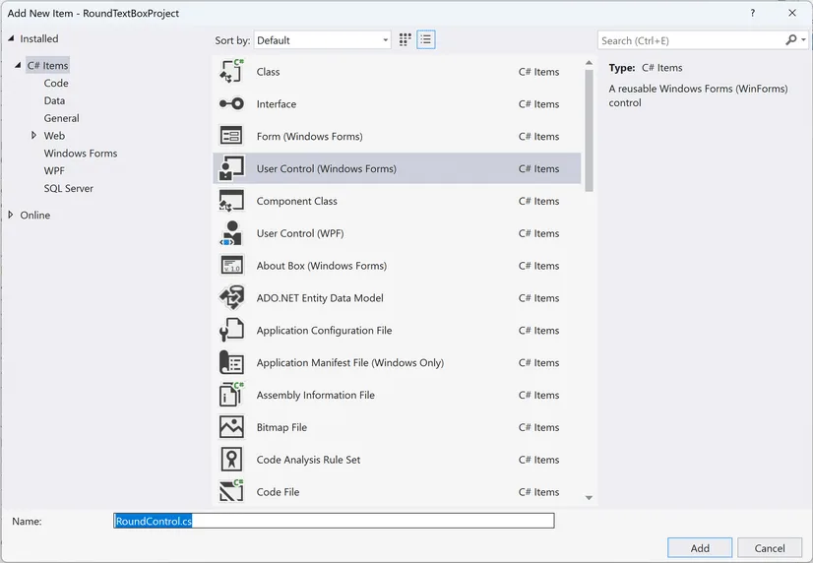Click the Cancel button

[x=770, y=548]
